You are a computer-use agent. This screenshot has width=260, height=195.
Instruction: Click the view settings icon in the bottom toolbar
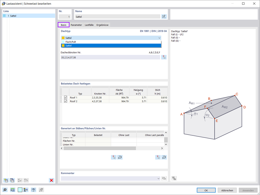click(x=26, y=190)
